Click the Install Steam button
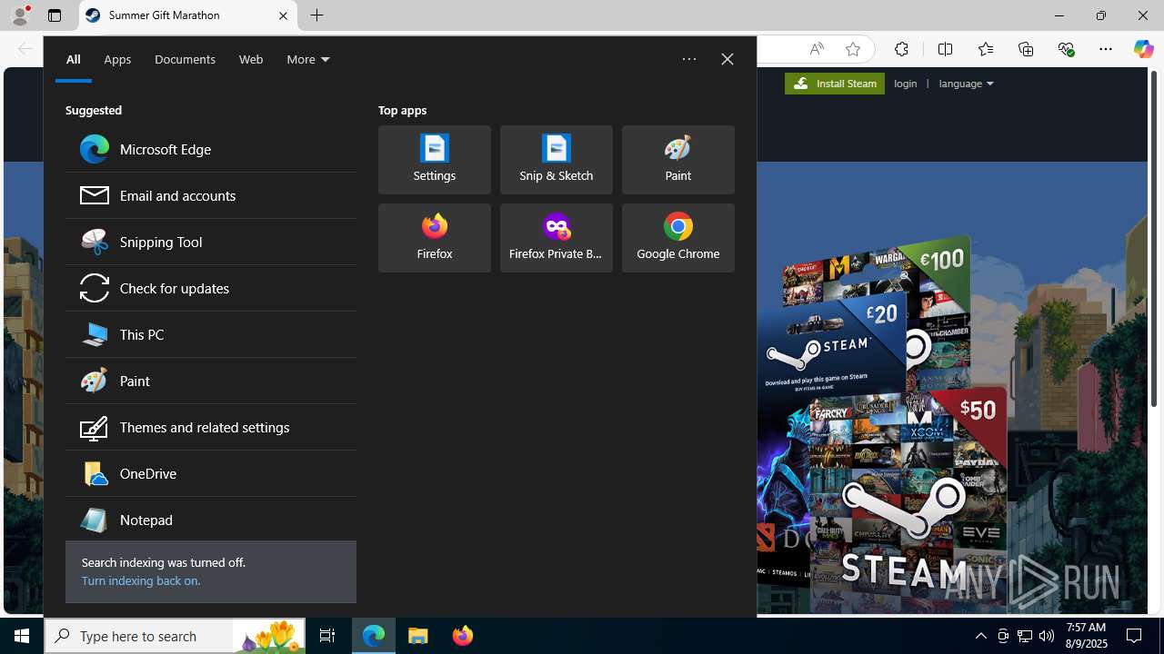This screenshot has width=1164, height=654. click(835, 84)
